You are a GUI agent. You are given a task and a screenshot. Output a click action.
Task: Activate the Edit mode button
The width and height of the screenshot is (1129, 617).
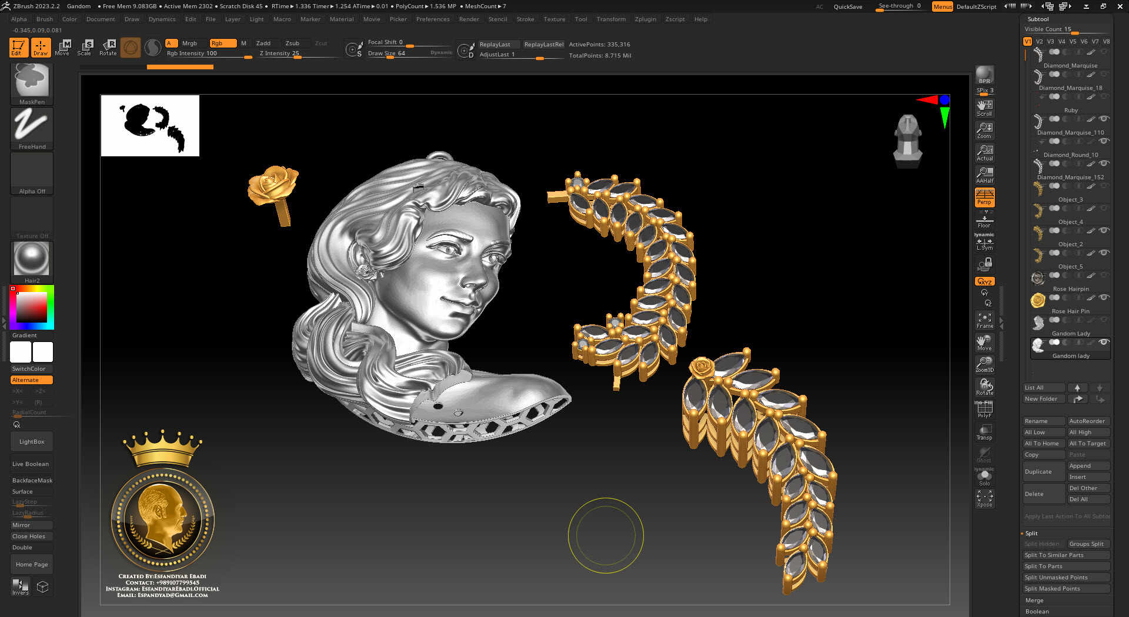point(18,47)
